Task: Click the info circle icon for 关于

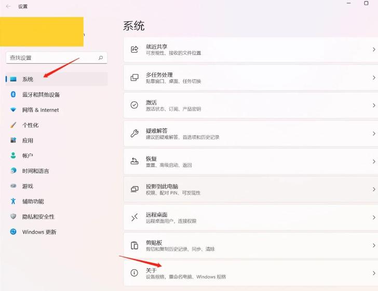Action: coord(134,273)
